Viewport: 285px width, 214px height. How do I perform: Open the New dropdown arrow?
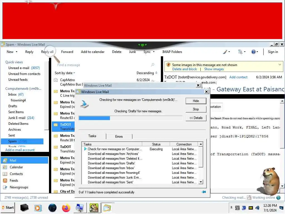[x=16, y=52]
